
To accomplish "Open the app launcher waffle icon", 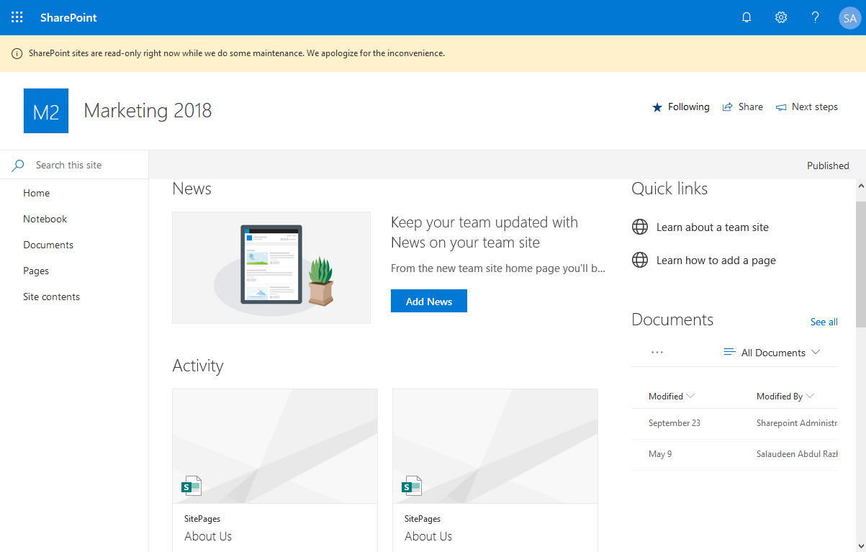I will 17,17.
